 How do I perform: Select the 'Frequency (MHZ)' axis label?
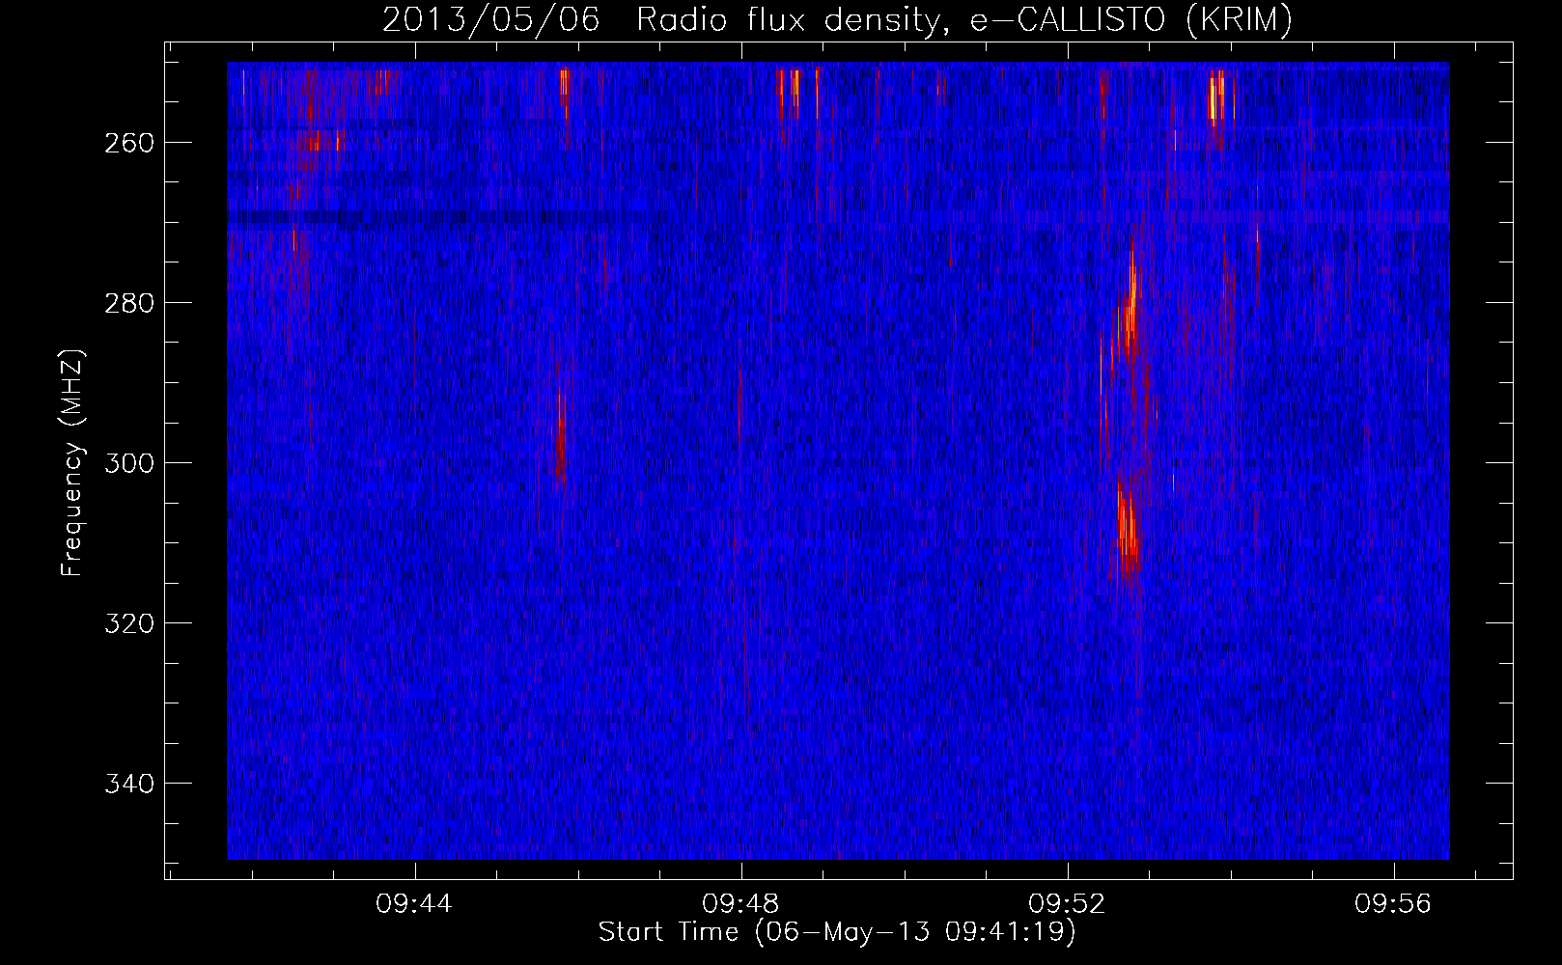[72, 463]
